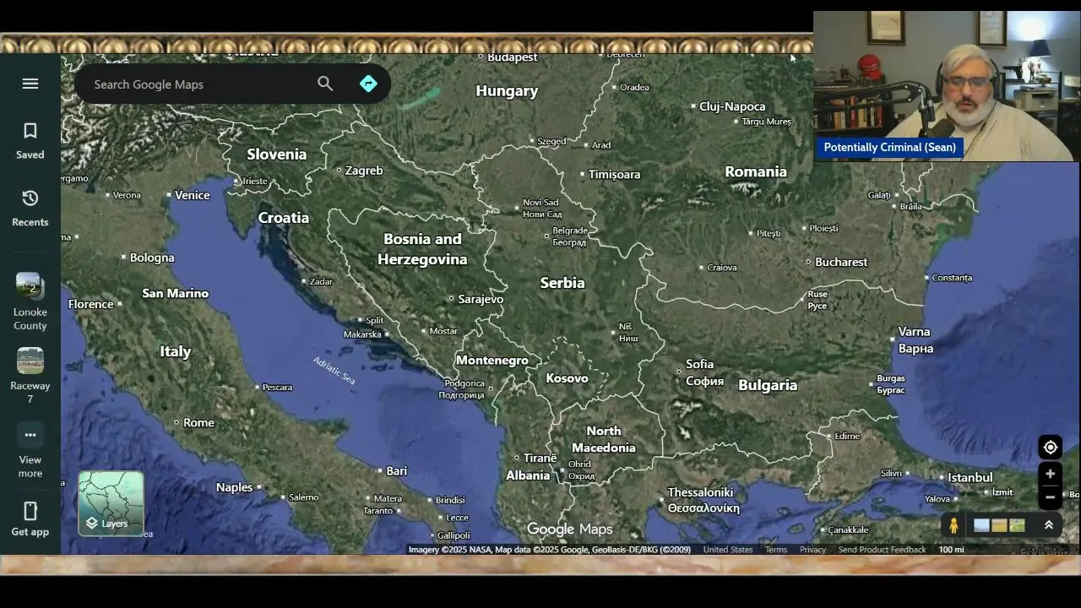
Task: Click the Kosovo label on map
Action: pos(567,378)
